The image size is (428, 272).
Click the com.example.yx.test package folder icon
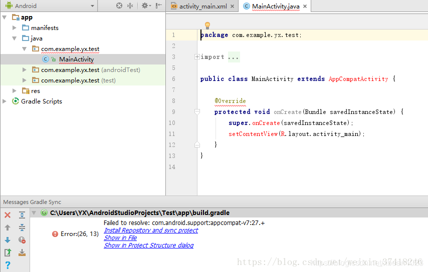point(36,48)
